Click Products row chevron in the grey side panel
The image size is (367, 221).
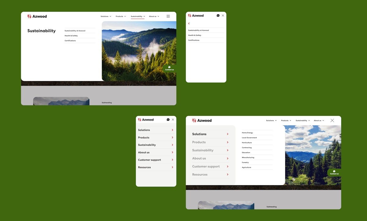[x=228, y=142]
